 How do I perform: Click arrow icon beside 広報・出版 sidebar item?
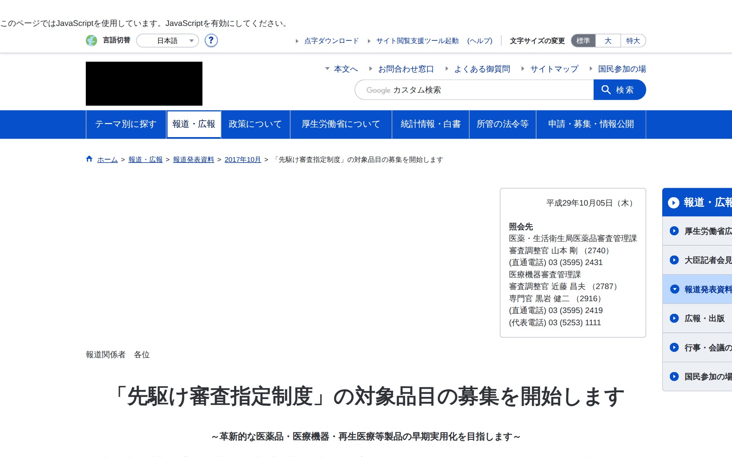click(x=674, y=318)
